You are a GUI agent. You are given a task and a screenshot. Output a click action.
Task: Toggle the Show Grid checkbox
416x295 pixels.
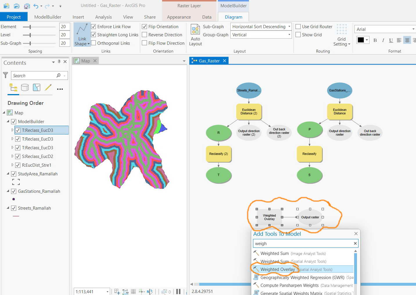click(x=298, y=35)
